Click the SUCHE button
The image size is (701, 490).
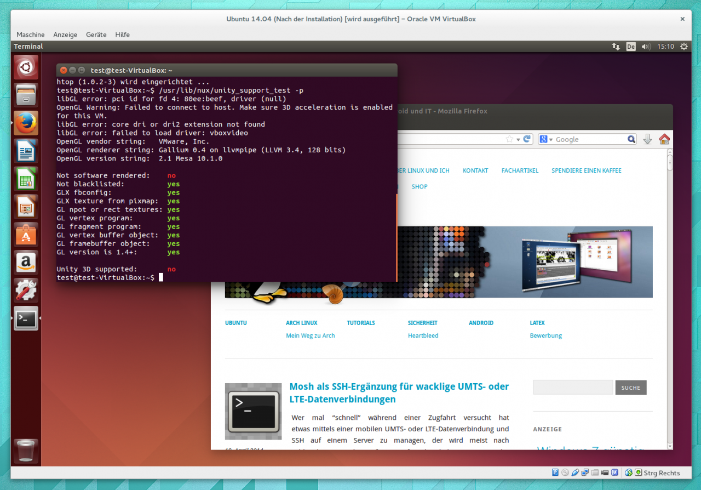[x=631, y=388]
